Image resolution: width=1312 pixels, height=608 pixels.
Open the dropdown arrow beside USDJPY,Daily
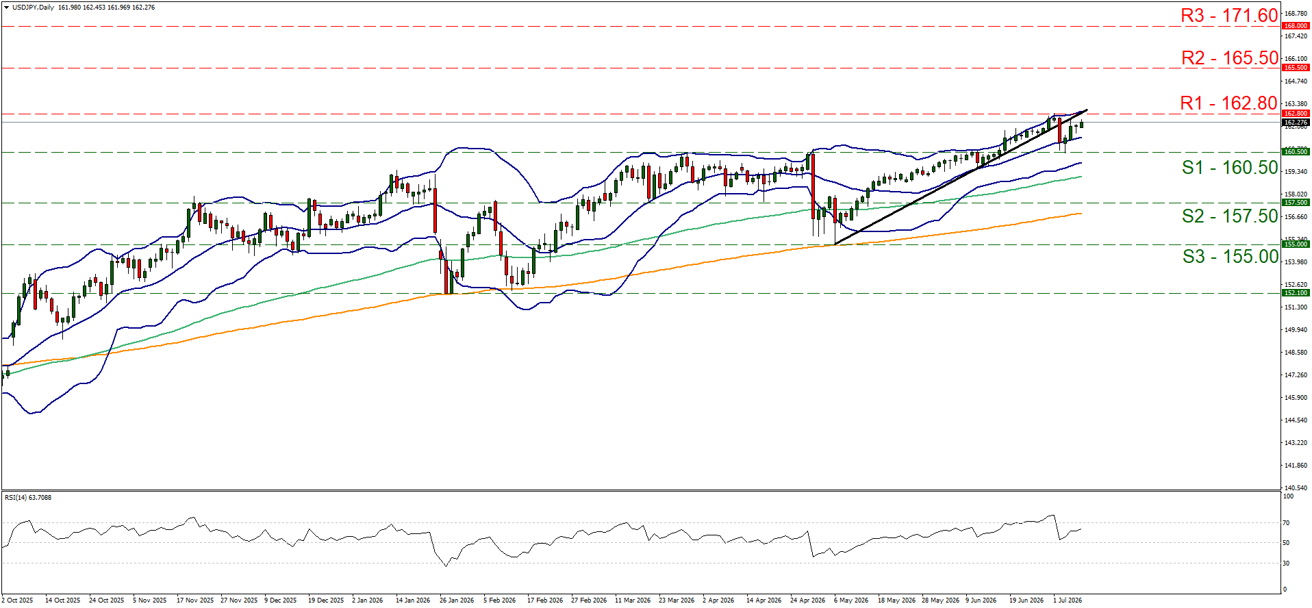coord(6,8)
